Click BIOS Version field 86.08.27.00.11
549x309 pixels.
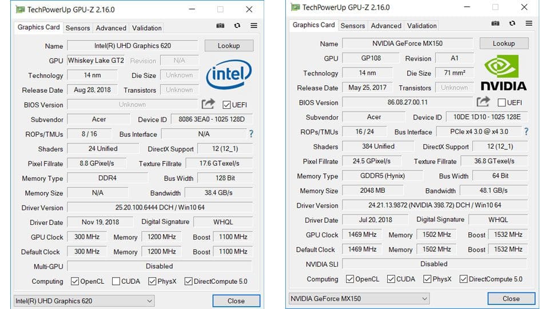coord(408,102)
